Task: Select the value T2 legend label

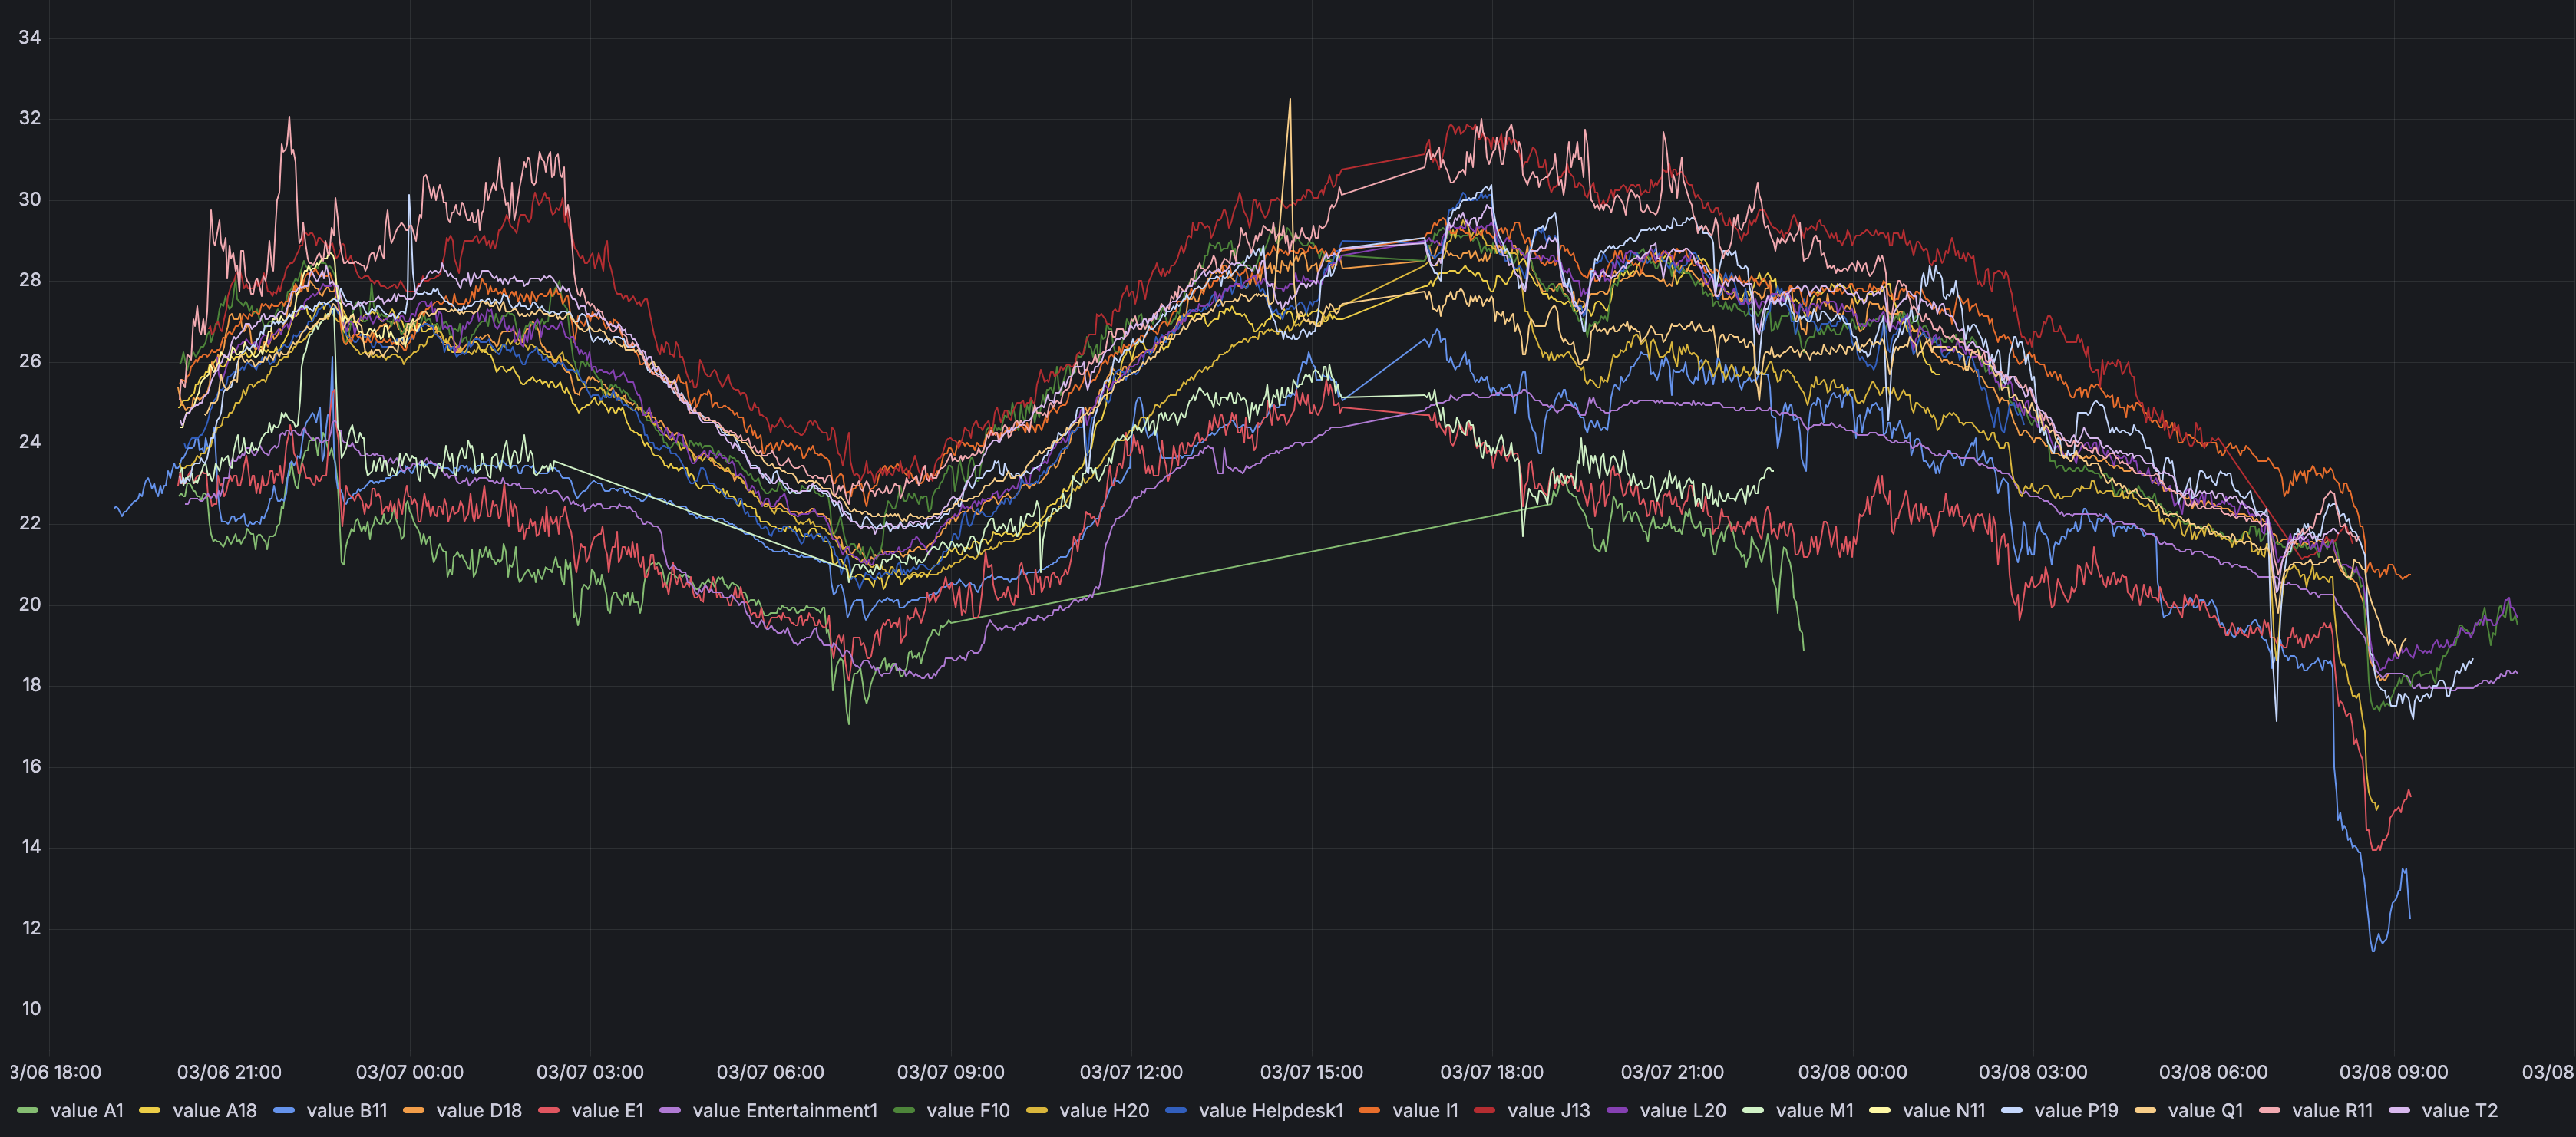Action: (2459, 1110)
